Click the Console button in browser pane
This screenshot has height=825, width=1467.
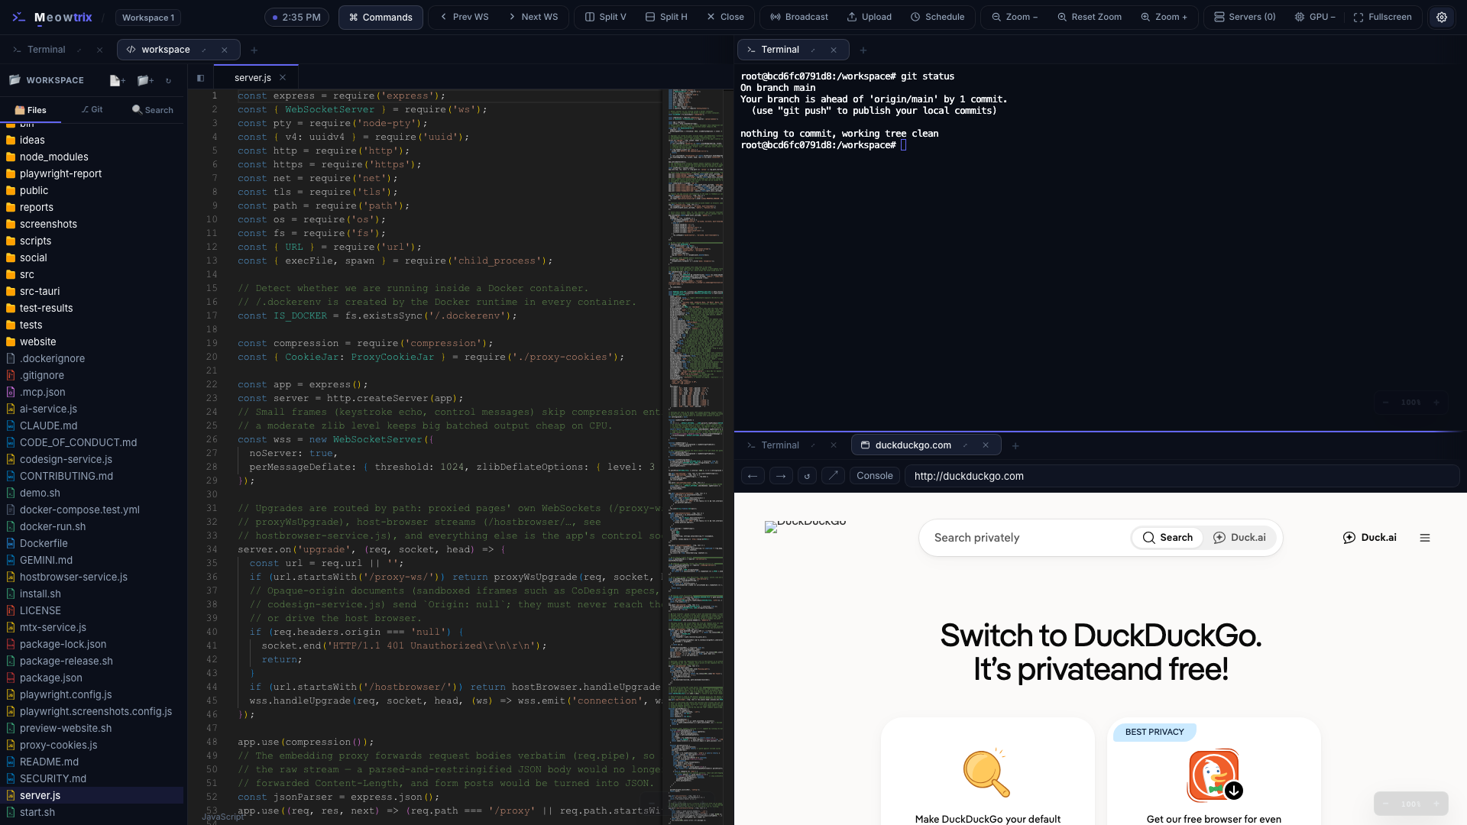point(875,476)
